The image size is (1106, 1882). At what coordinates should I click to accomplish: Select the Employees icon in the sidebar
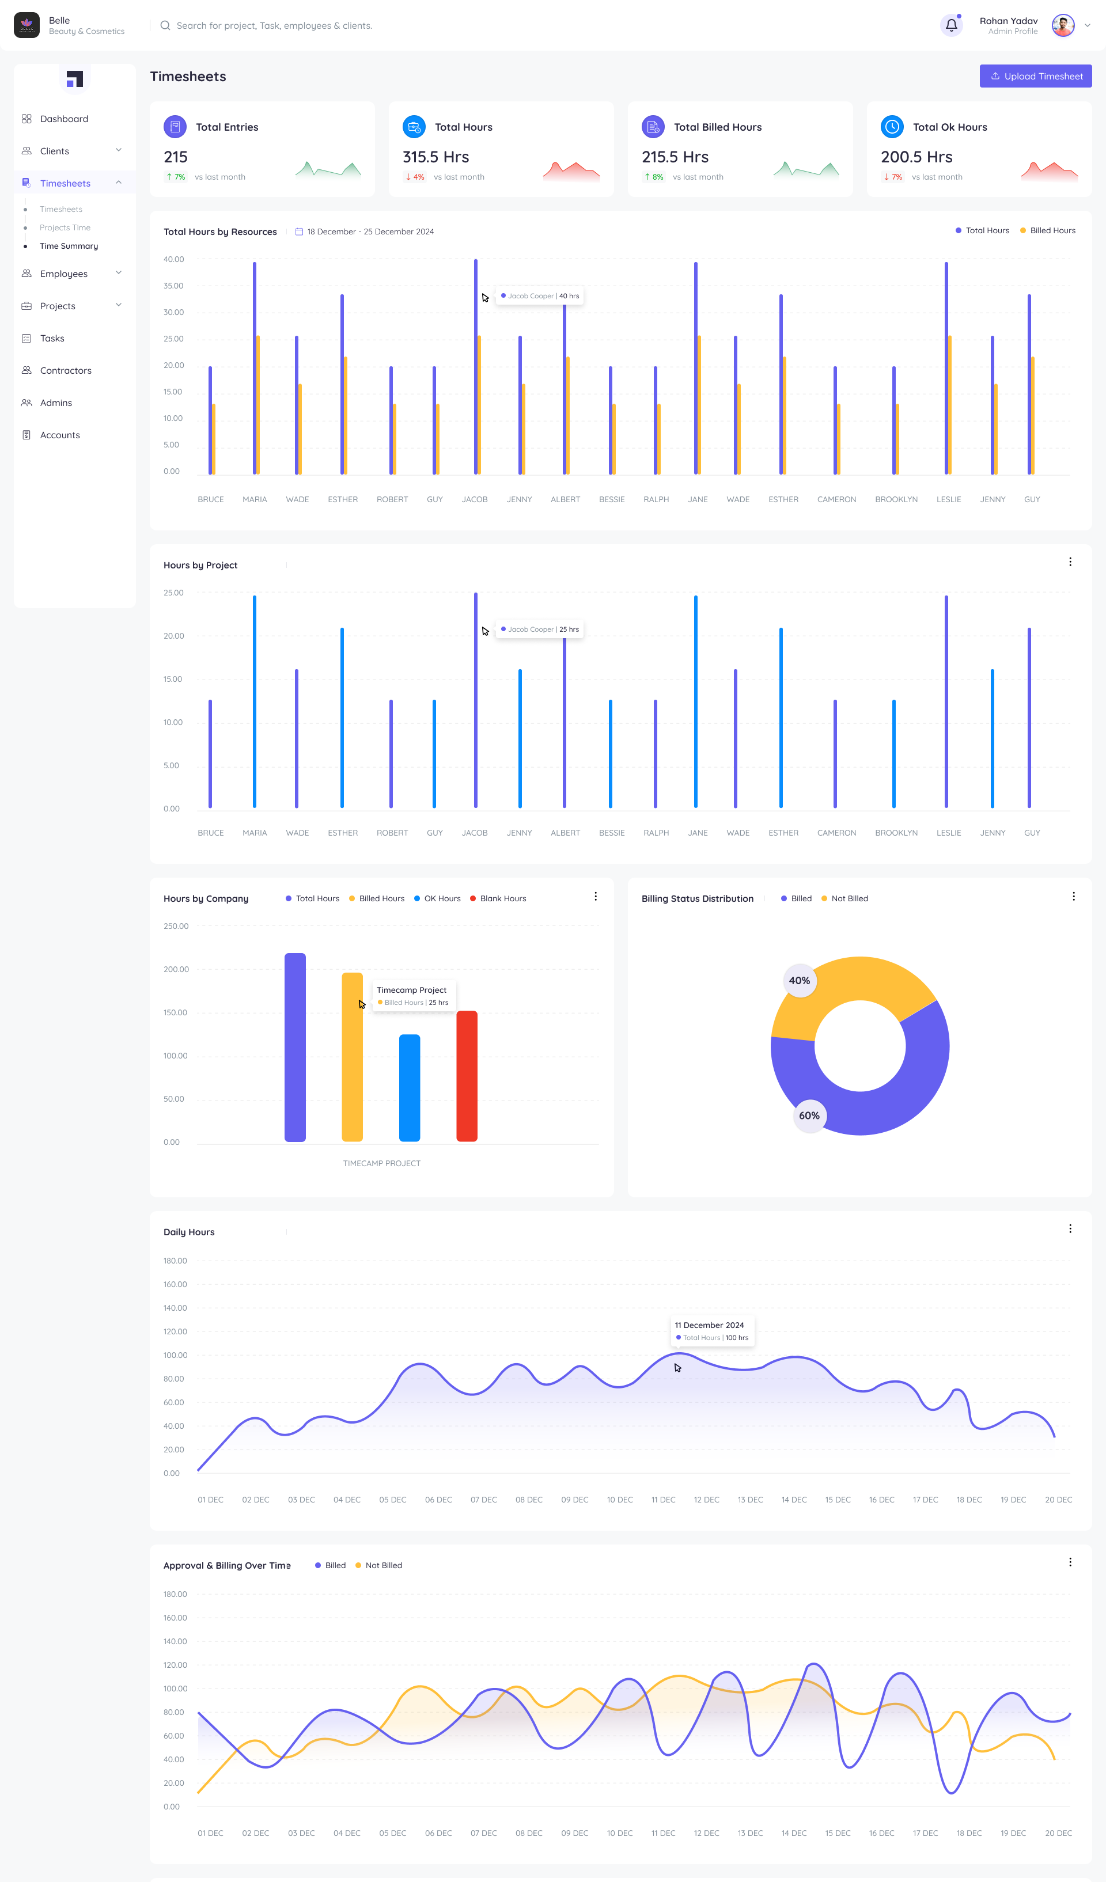point(26,274)
